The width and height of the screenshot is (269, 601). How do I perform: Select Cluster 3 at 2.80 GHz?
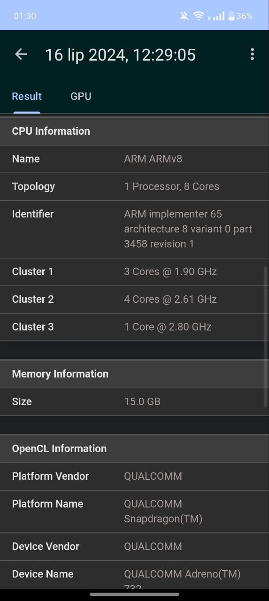[134, 327]
